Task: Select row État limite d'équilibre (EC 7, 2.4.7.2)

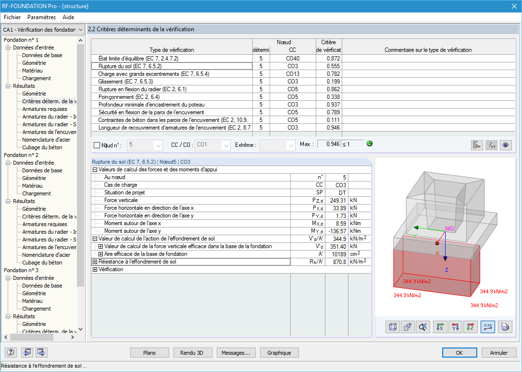Action: point(172,59)
